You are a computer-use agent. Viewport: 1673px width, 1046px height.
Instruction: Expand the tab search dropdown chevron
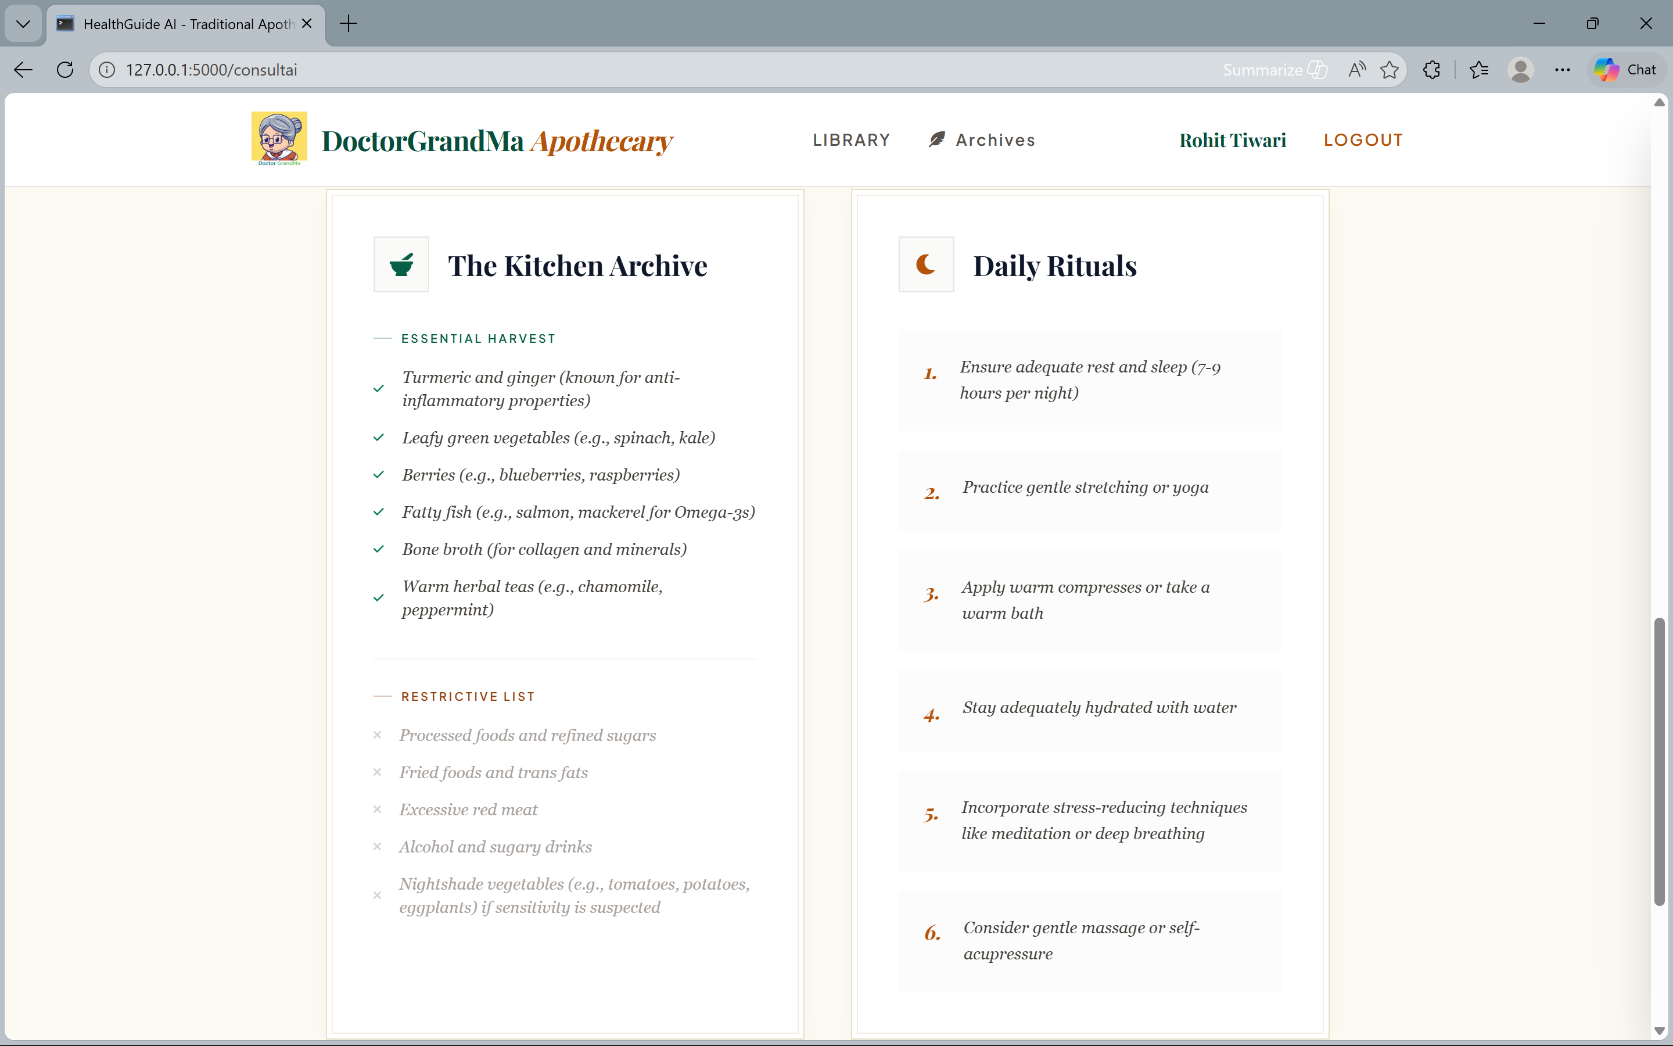[23, 23]
